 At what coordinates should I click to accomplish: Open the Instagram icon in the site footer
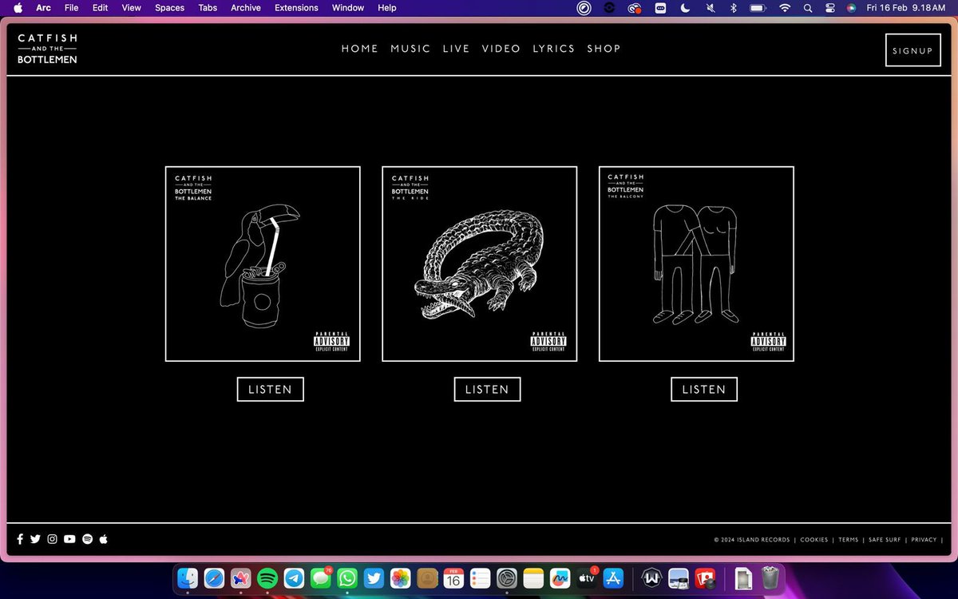coord(52,539)
